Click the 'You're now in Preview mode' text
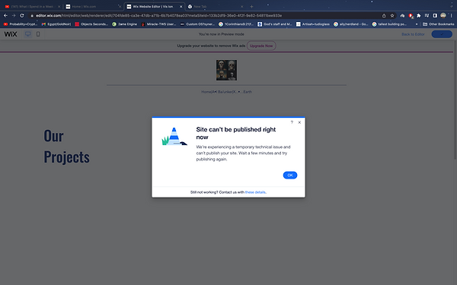This screenshot has width=457, height=285. coord(221,34)
